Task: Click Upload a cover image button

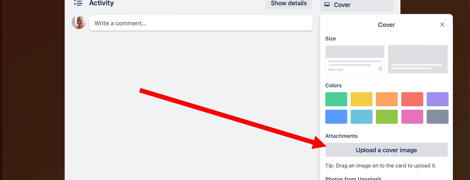Action: 386,150
